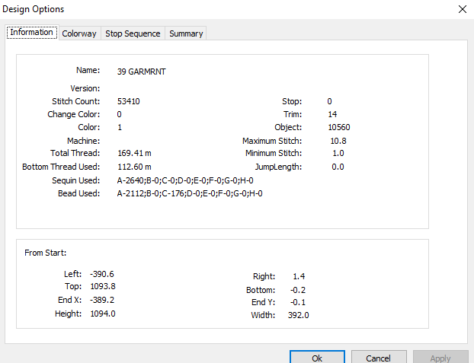Close the Design Options dialog
Image resolution: width=474 pixels, height=363 pixels.
point(463,9)
